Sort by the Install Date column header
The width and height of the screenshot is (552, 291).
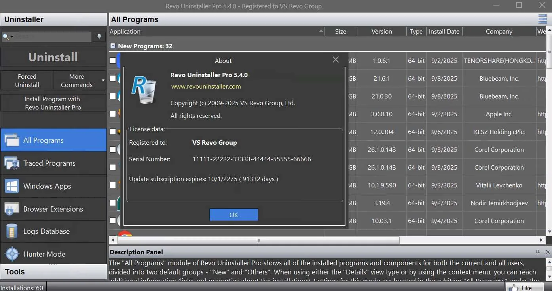(x=444, y=31)
